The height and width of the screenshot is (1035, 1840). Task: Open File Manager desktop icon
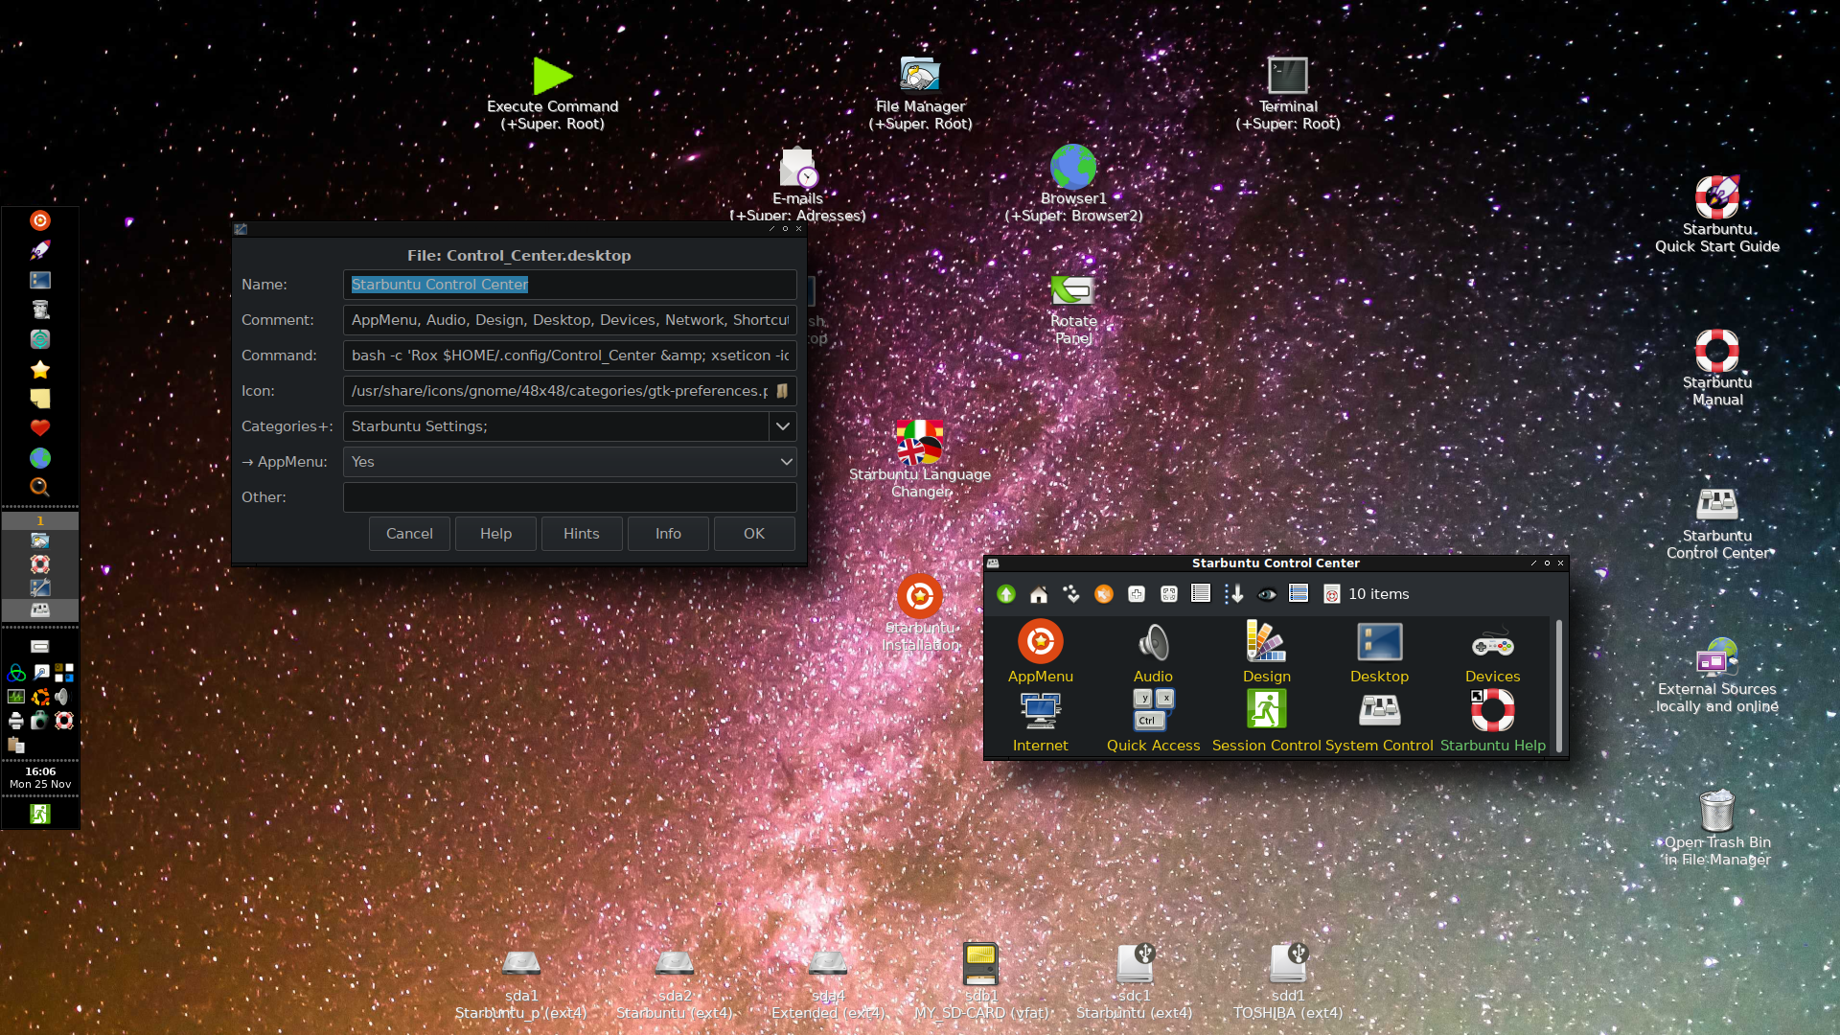tap(920, 92)
